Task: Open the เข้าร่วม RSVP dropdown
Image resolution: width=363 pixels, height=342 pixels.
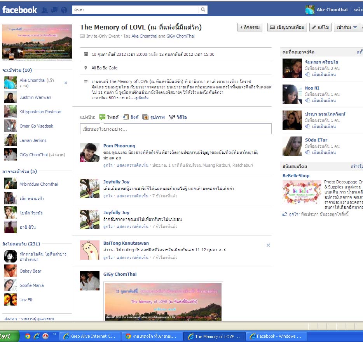Action: [347, 27]
